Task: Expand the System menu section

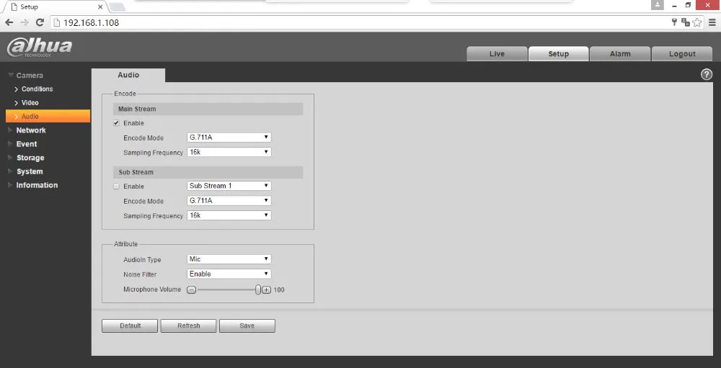Action: point(29,171)
